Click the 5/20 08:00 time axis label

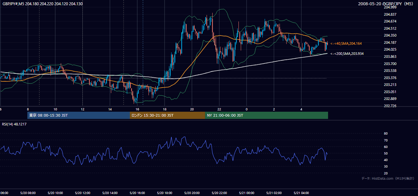tap(28, 193)
